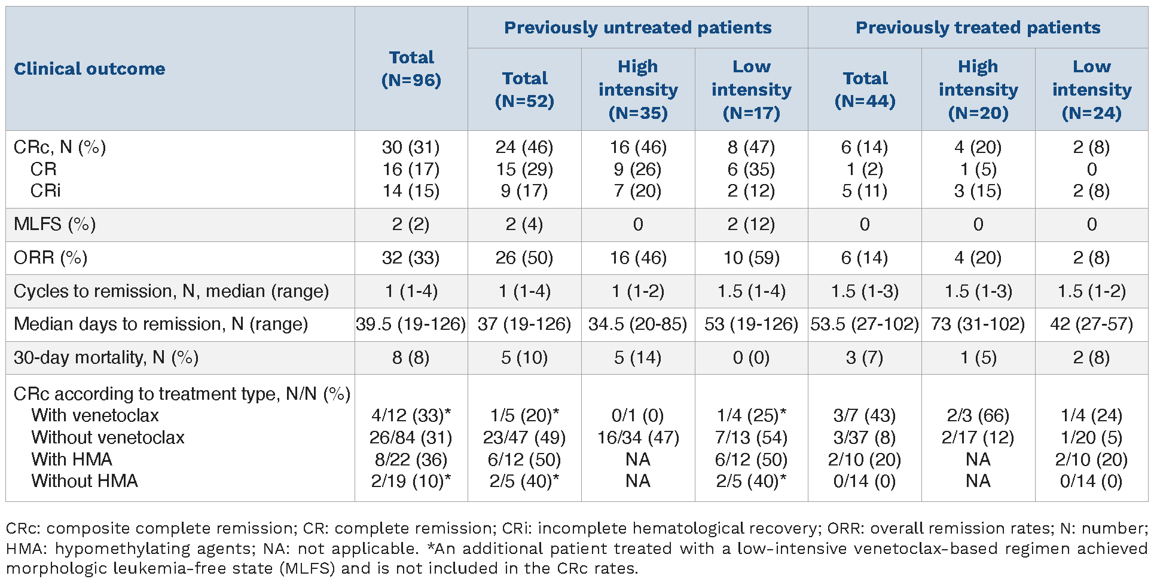
Task: Click the 'MLFS (%)' row label
Action: click(x=54, y=225)
